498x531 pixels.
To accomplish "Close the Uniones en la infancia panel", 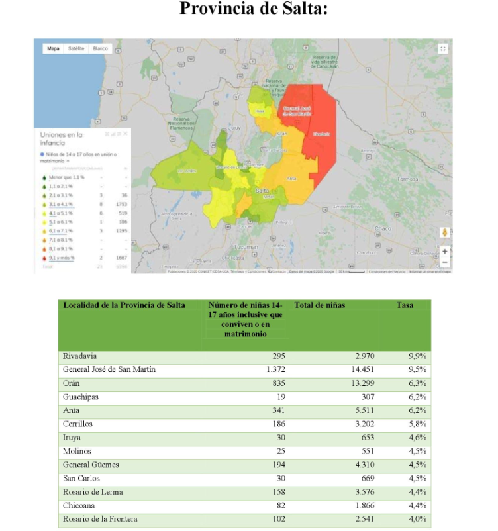I will [x=125, y=134].
